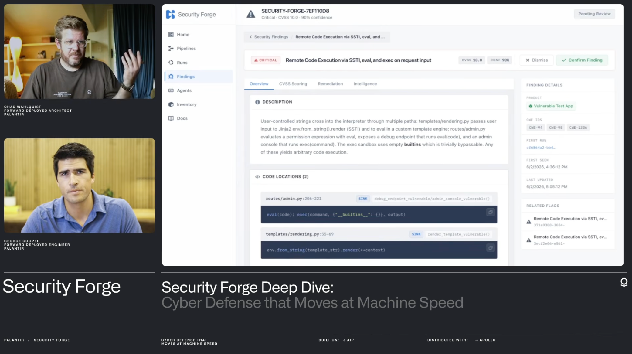Click the CONF 90% badge
Screen dimensions: 632x354
click(x=499, y=60)
